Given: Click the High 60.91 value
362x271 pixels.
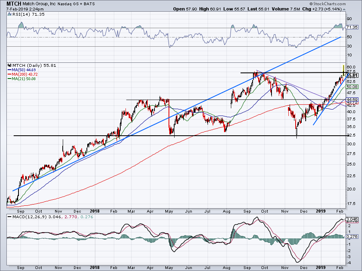Looking at the screenshot, I should click(210, 9).
